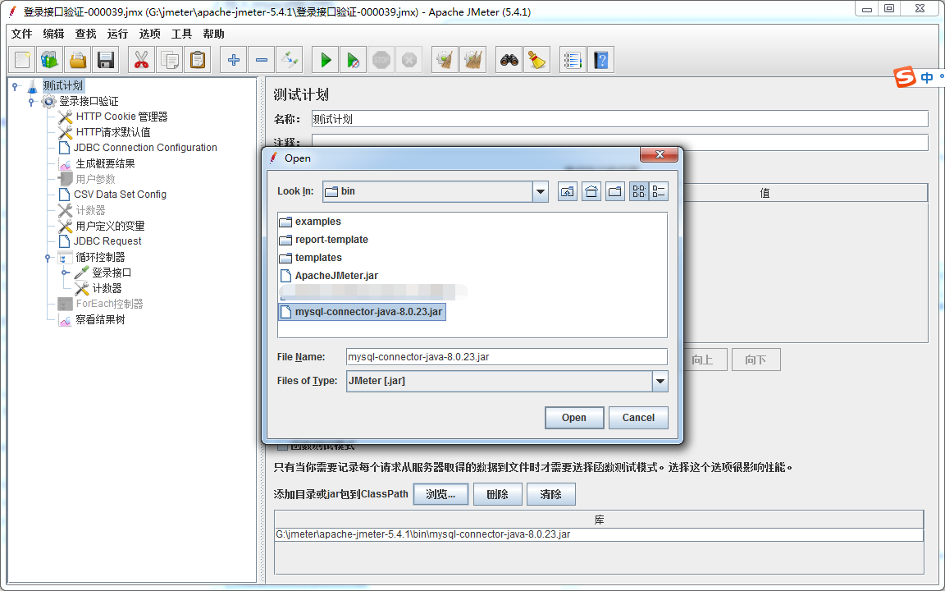Open the 查找 menu

pos(85,34)
